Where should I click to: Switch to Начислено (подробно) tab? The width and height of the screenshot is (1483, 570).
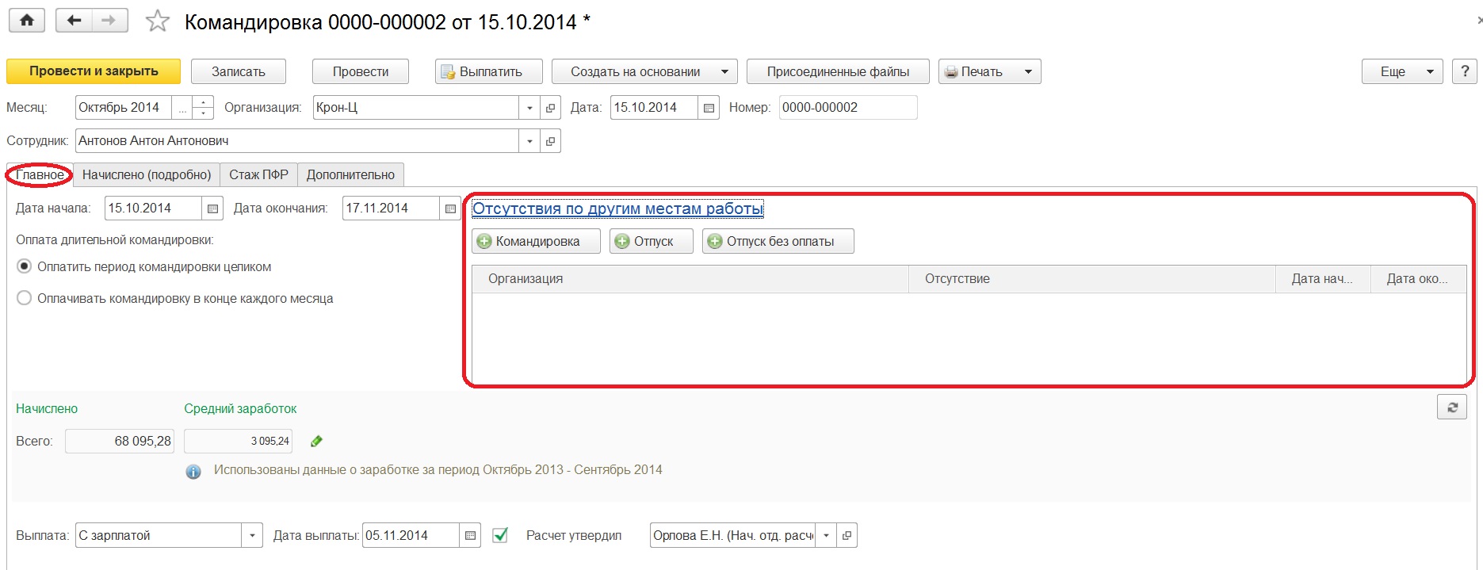click(147, 175)
